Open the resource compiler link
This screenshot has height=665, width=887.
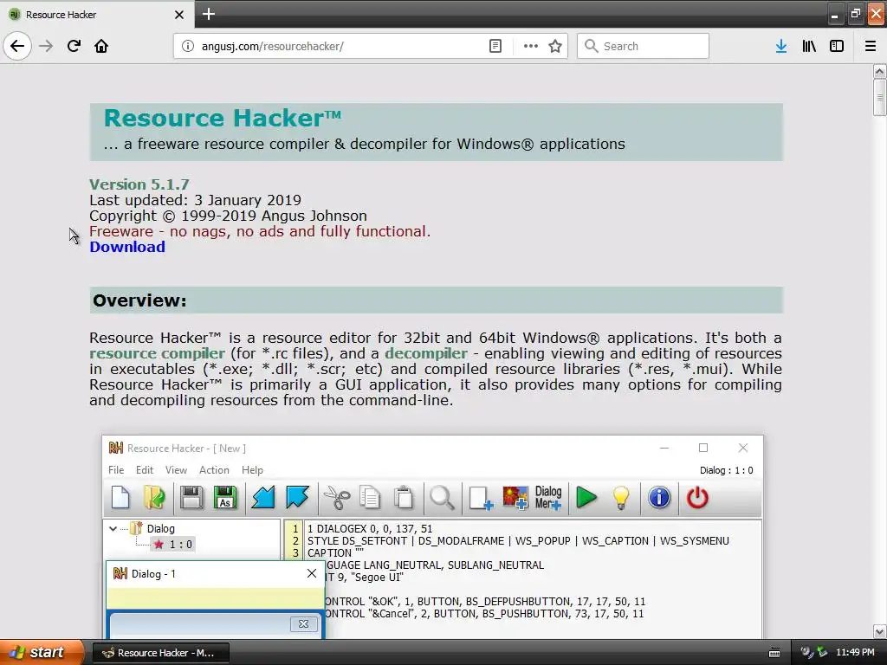158,353
